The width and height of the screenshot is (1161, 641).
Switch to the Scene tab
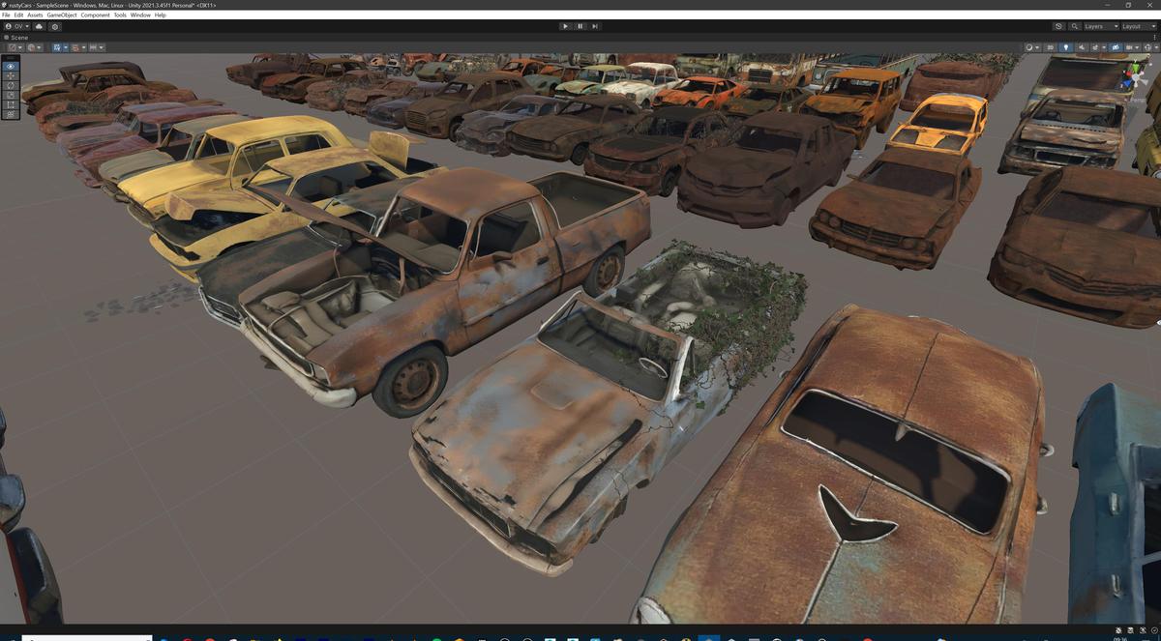pyautogui.click(x=21, y=37)
